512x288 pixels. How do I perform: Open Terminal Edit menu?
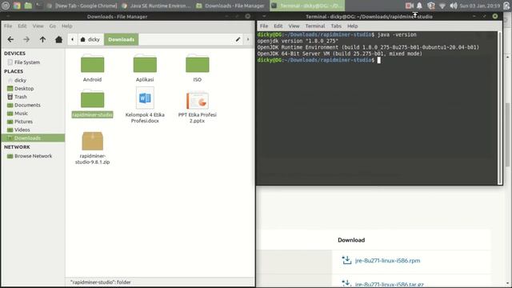tap(278, 26)
